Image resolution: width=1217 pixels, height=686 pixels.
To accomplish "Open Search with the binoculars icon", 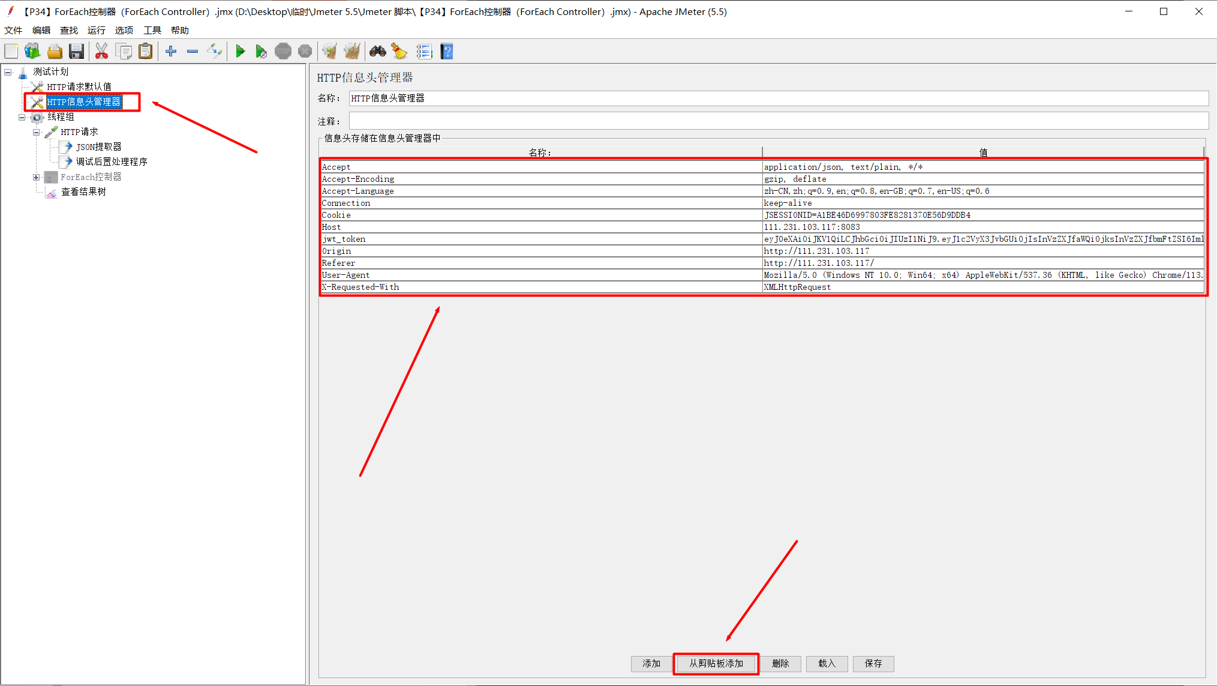I will click(377, 52).
